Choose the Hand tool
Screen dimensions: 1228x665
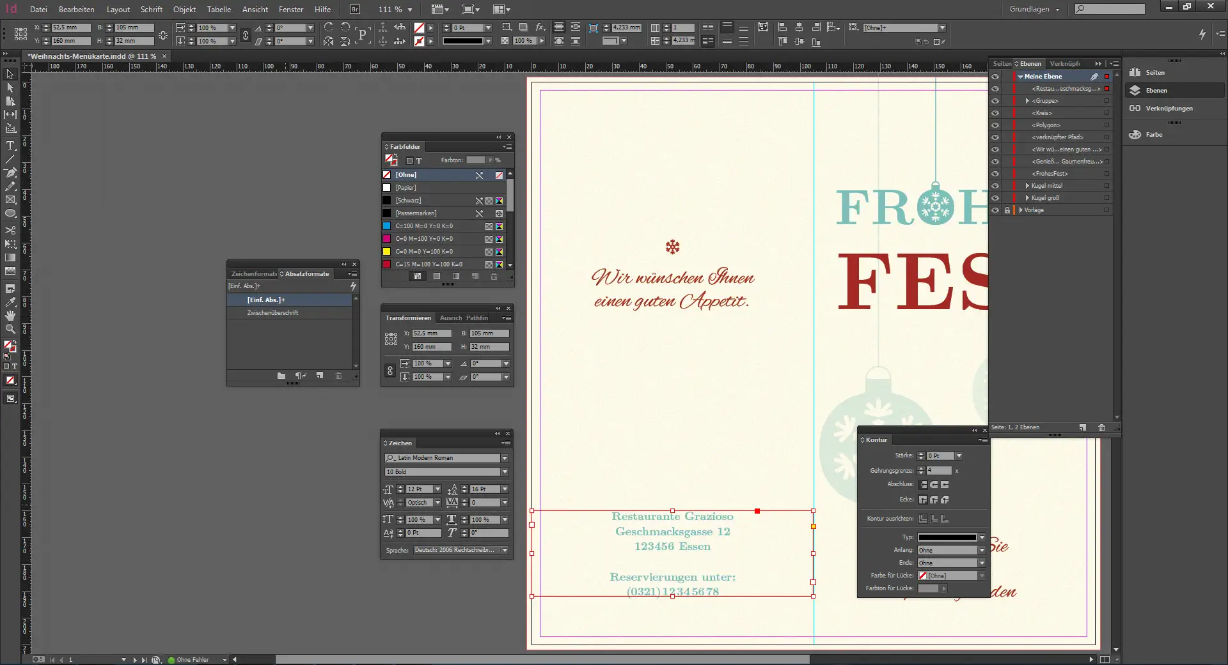tap(10, 316)
